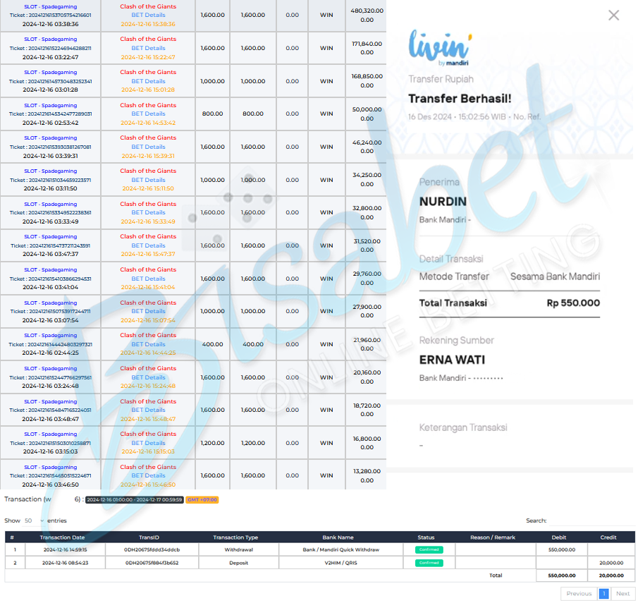Click the Livin by Mandiri logo
This screenshot has height=603, width=638.
(x=440, y=49)
